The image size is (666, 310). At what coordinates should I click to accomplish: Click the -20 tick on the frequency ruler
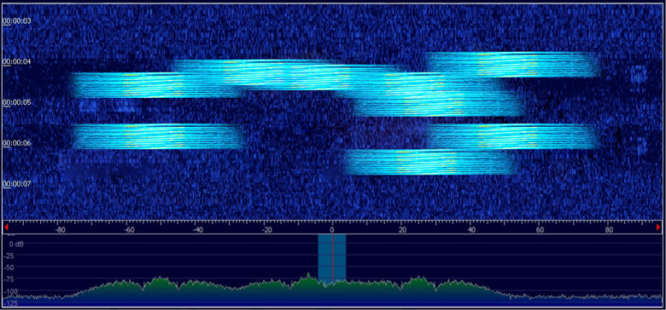point(266,229)
